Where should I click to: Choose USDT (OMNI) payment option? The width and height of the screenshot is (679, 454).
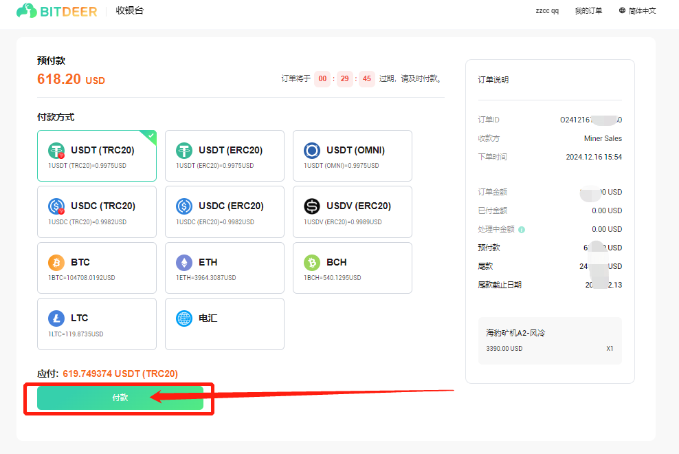[x=353, y=155]
